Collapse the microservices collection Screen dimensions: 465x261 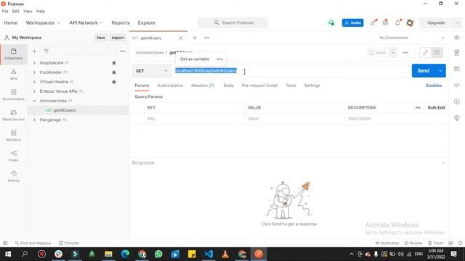[x=34, y=101]
